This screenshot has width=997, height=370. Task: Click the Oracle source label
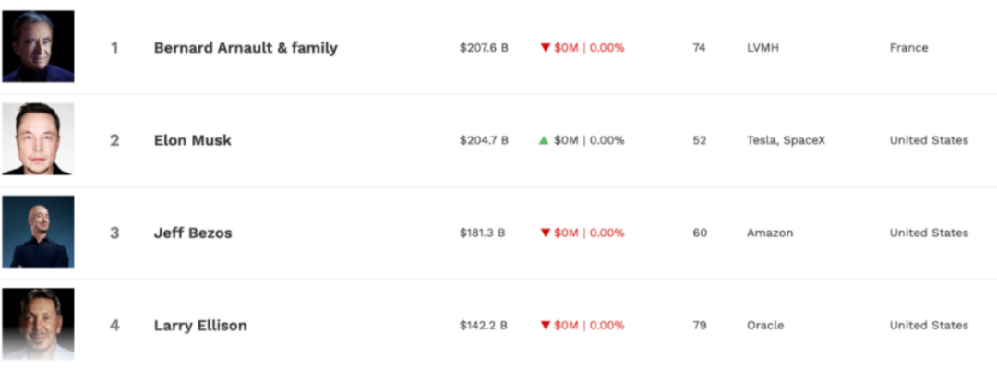pos(765,325)
